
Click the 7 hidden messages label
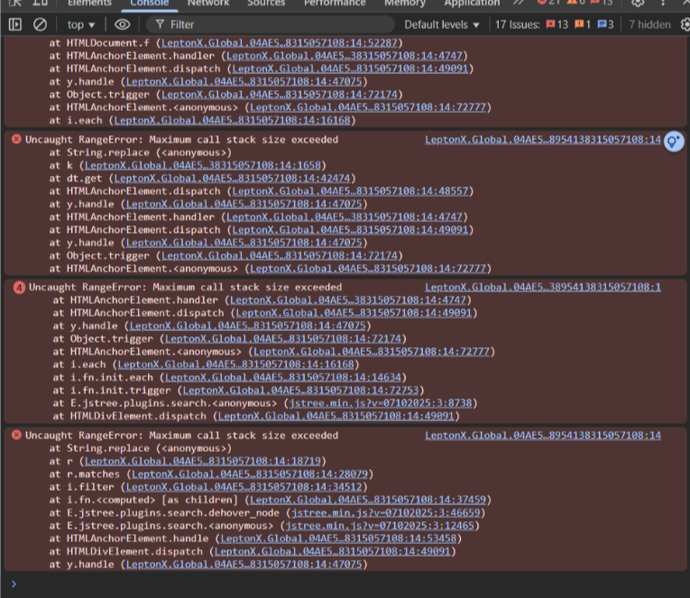coord(649,24)
